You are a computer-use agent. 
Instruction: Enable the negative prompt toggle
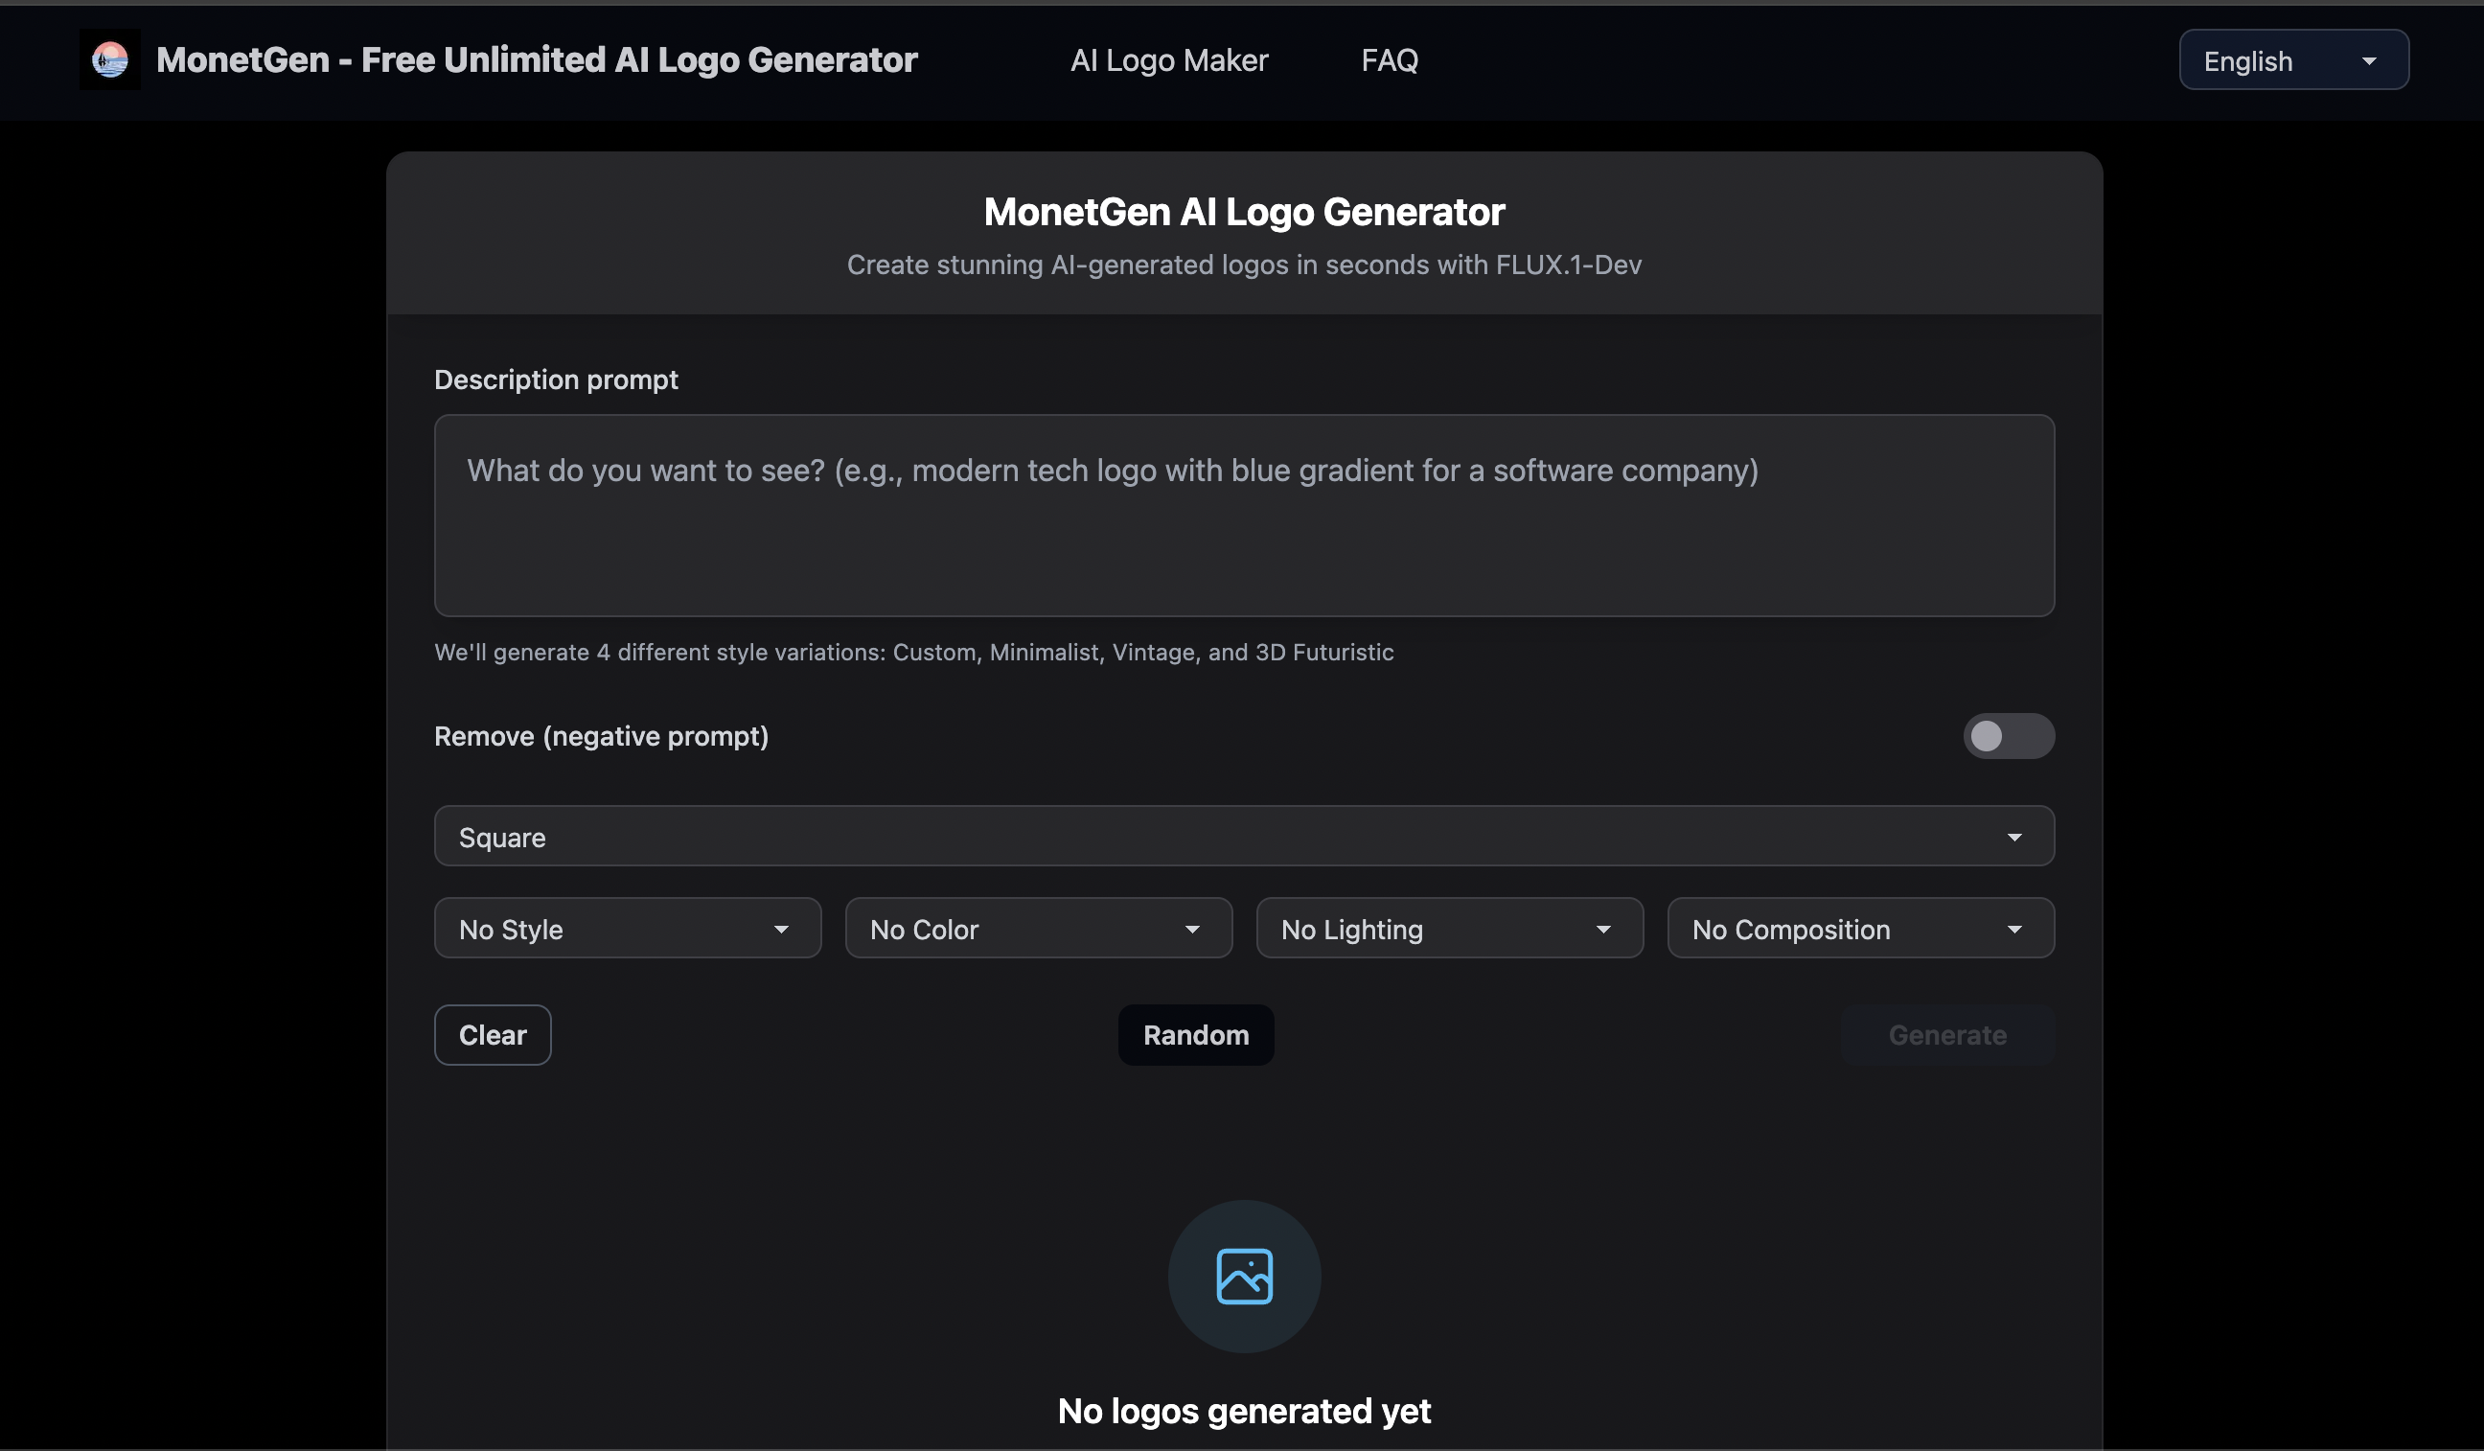[x=2008, y=736]
